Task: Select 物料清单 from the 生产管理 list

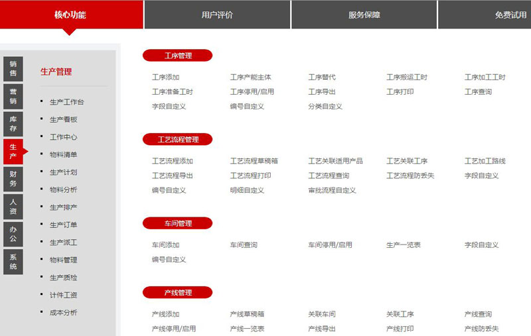Action: point(63,154)
